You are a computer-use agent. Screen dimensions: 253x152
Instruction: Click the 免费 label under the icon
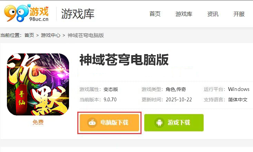38,122
